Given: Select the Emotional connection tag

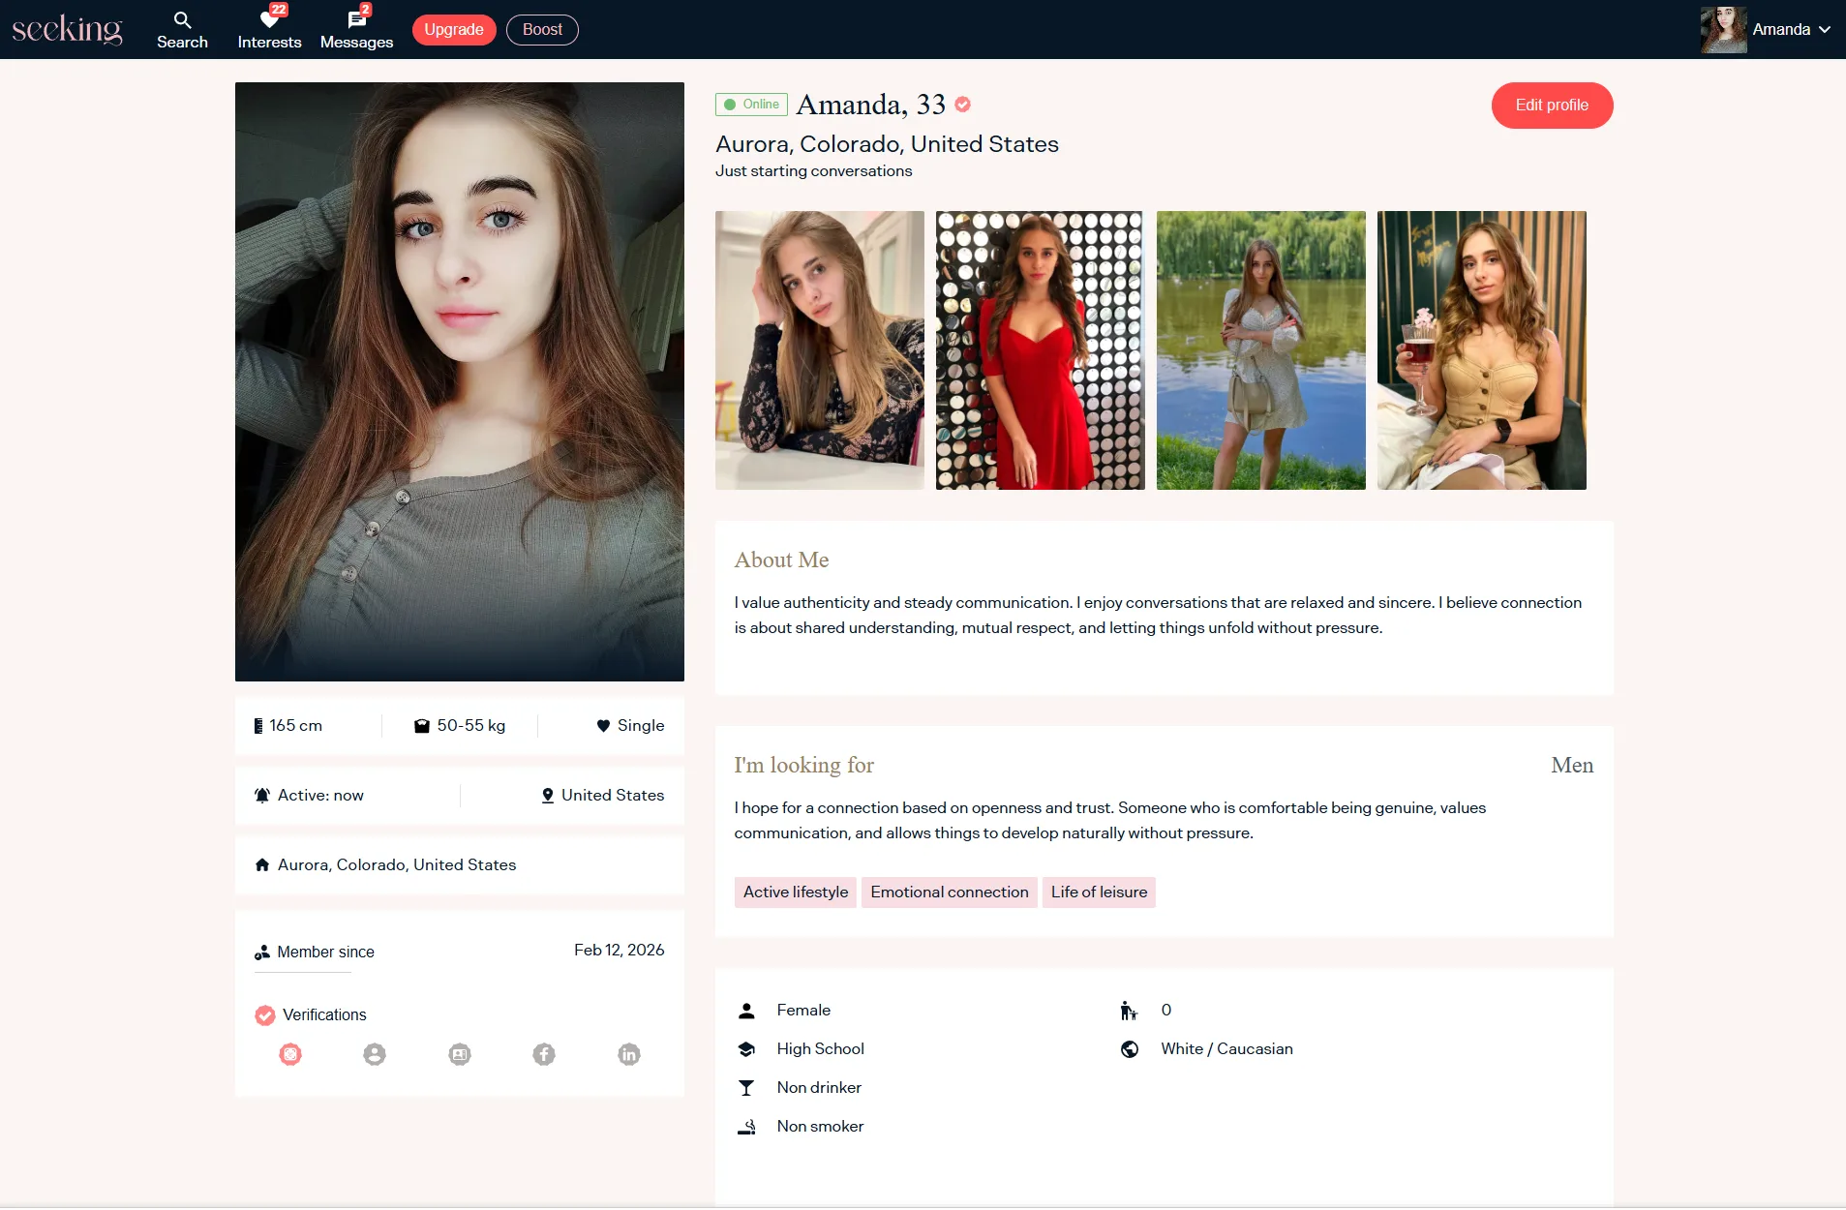Looking at the screenshot, I should pos(949,892).
